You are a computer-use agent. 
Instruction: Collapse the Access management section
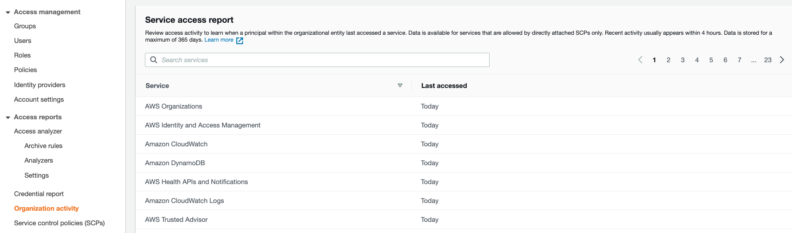click(8, 12)
